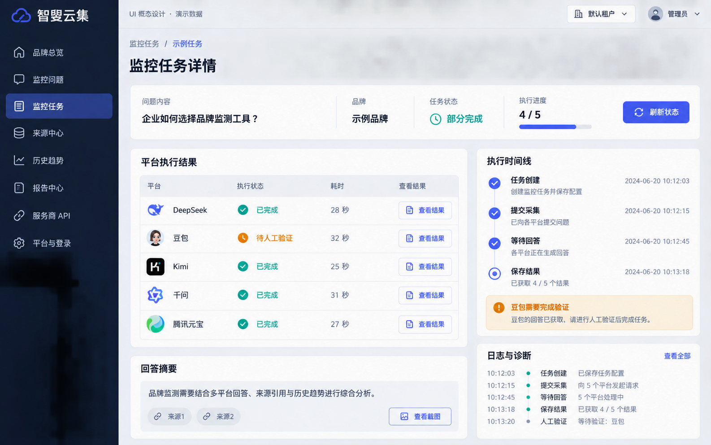Viewport: 711px width, 445px height.
Task: Click the 千问 star logo
Action: pos(156,295)
